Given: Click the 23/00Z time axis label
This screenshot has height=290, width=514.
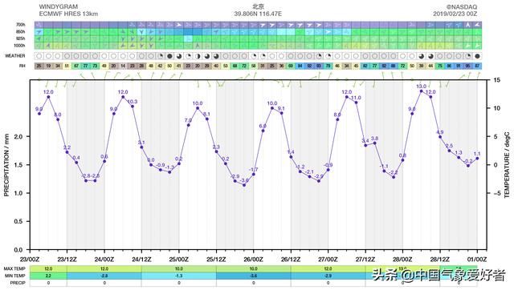Looking at the screenshot, I should pyautogui.click(x=30, y=260).
